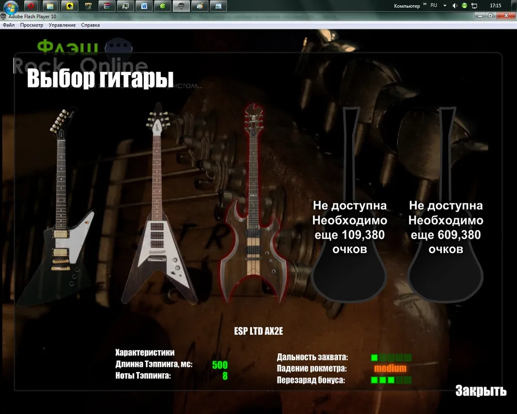Open Opera from the taskbar
The image size is (517, 414).
click(31, 6)
